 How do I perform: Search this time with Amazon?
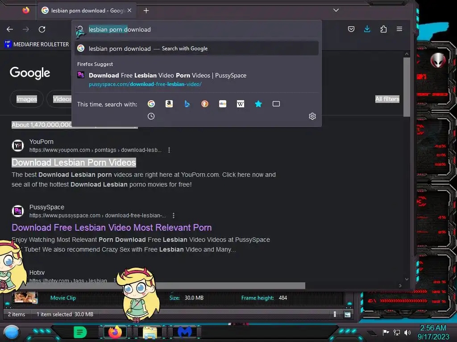pyautogui.click(x=169, y=104)
